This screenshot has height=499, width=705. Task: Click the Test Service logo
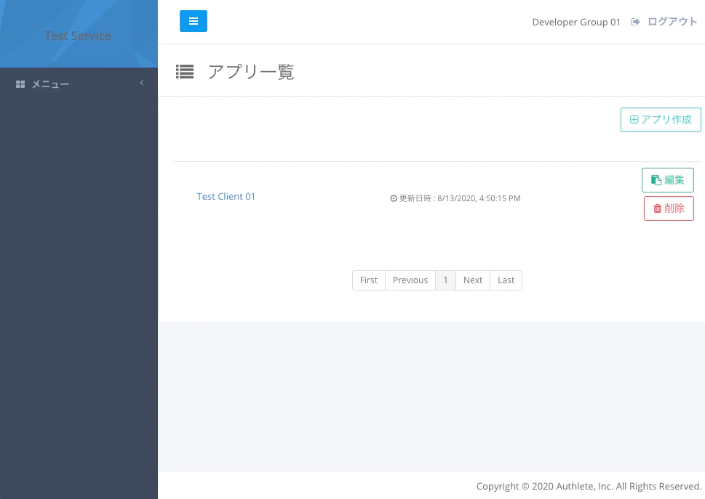[x=78, y=36]
